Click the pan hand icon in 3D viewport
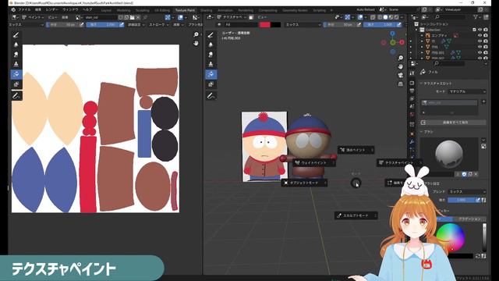Image resolution: width=499 pixels, height=281 pixels. (400, 66)
